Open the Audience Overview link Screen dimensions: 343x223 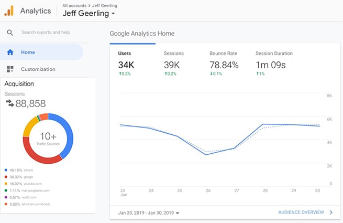[300, 213]
